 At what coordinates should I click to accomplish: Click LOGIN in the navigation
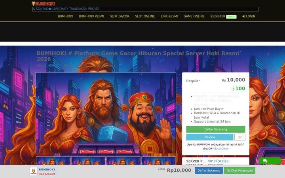251,16
